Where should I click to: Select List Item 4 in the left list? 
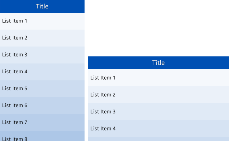click(42, 72)
